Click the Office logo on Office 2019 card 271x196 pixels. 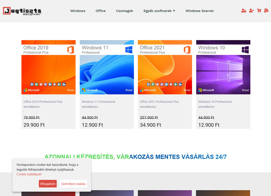pos(70,50)
